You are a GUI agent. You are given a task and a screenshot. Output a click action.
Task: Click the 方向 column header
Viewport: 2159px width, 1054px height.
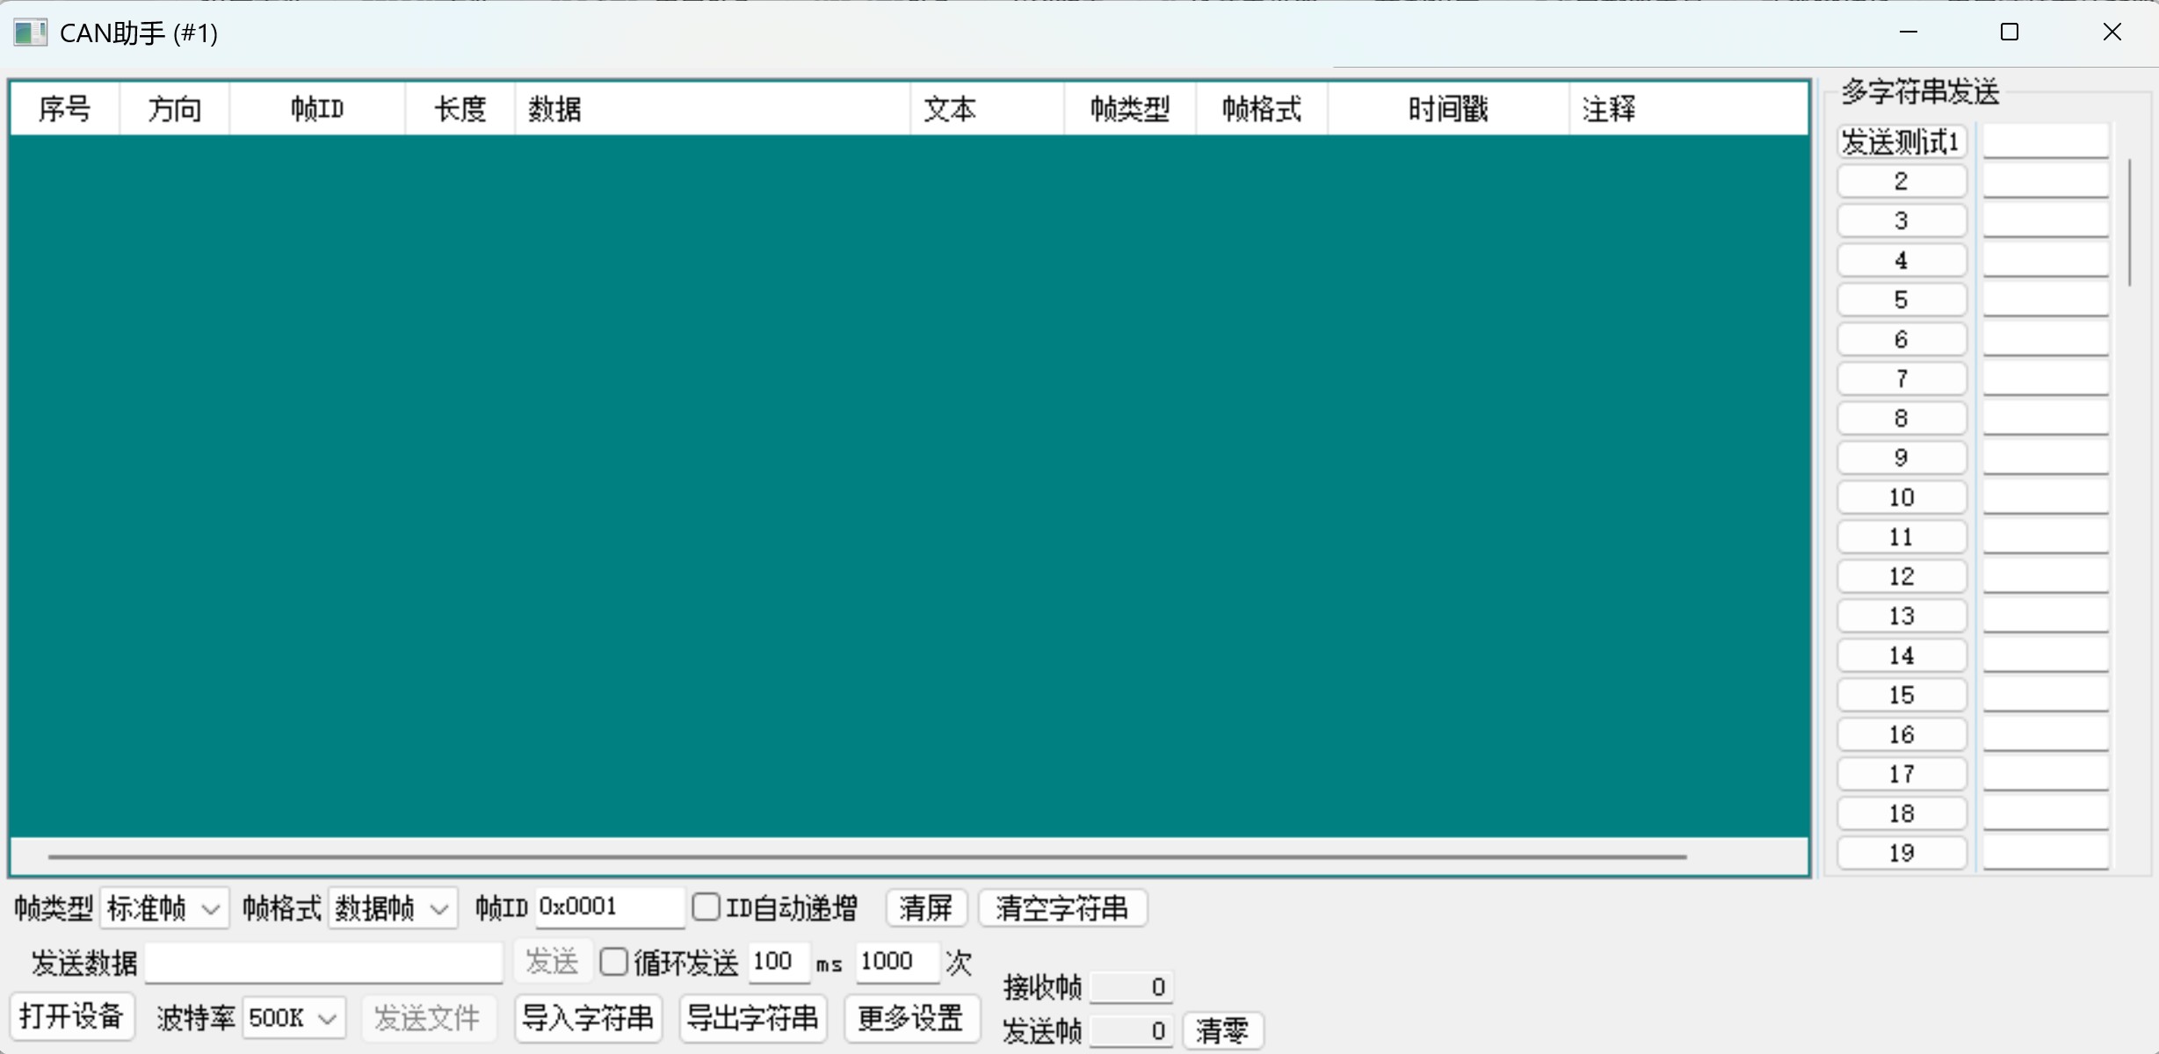click(x=175, y=109)
